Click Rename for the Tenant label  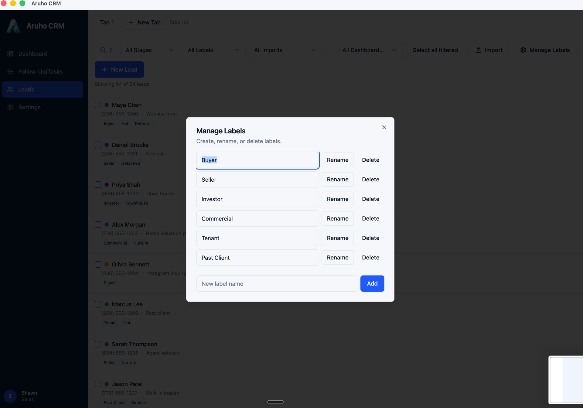coord(338,238)
